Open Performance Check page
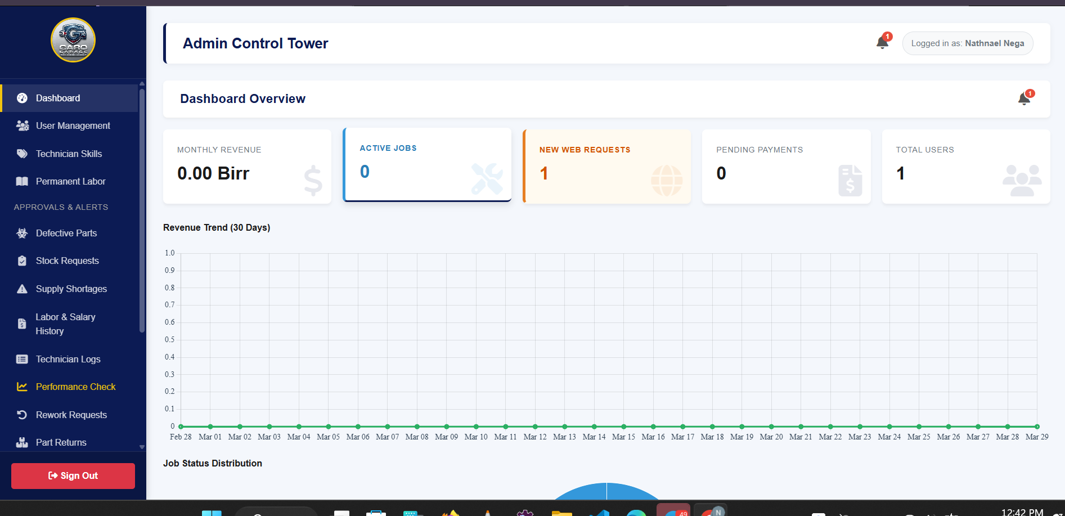1065x516 pixels. tap(69, 387)
